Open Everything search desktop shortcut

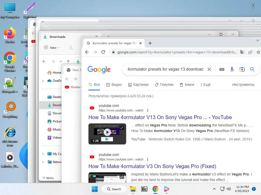pyautogui.click(x=10, y=110)
